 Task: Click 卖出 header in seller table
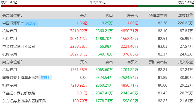pyautogui.click(x=109, y=62)
